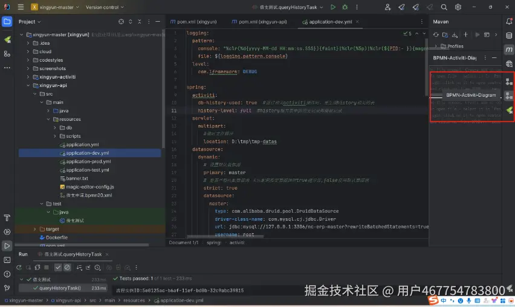Hide the BPMN-Activiti-Diagram panel
This screenshot has width=515, height=307.
coord(494,58)
